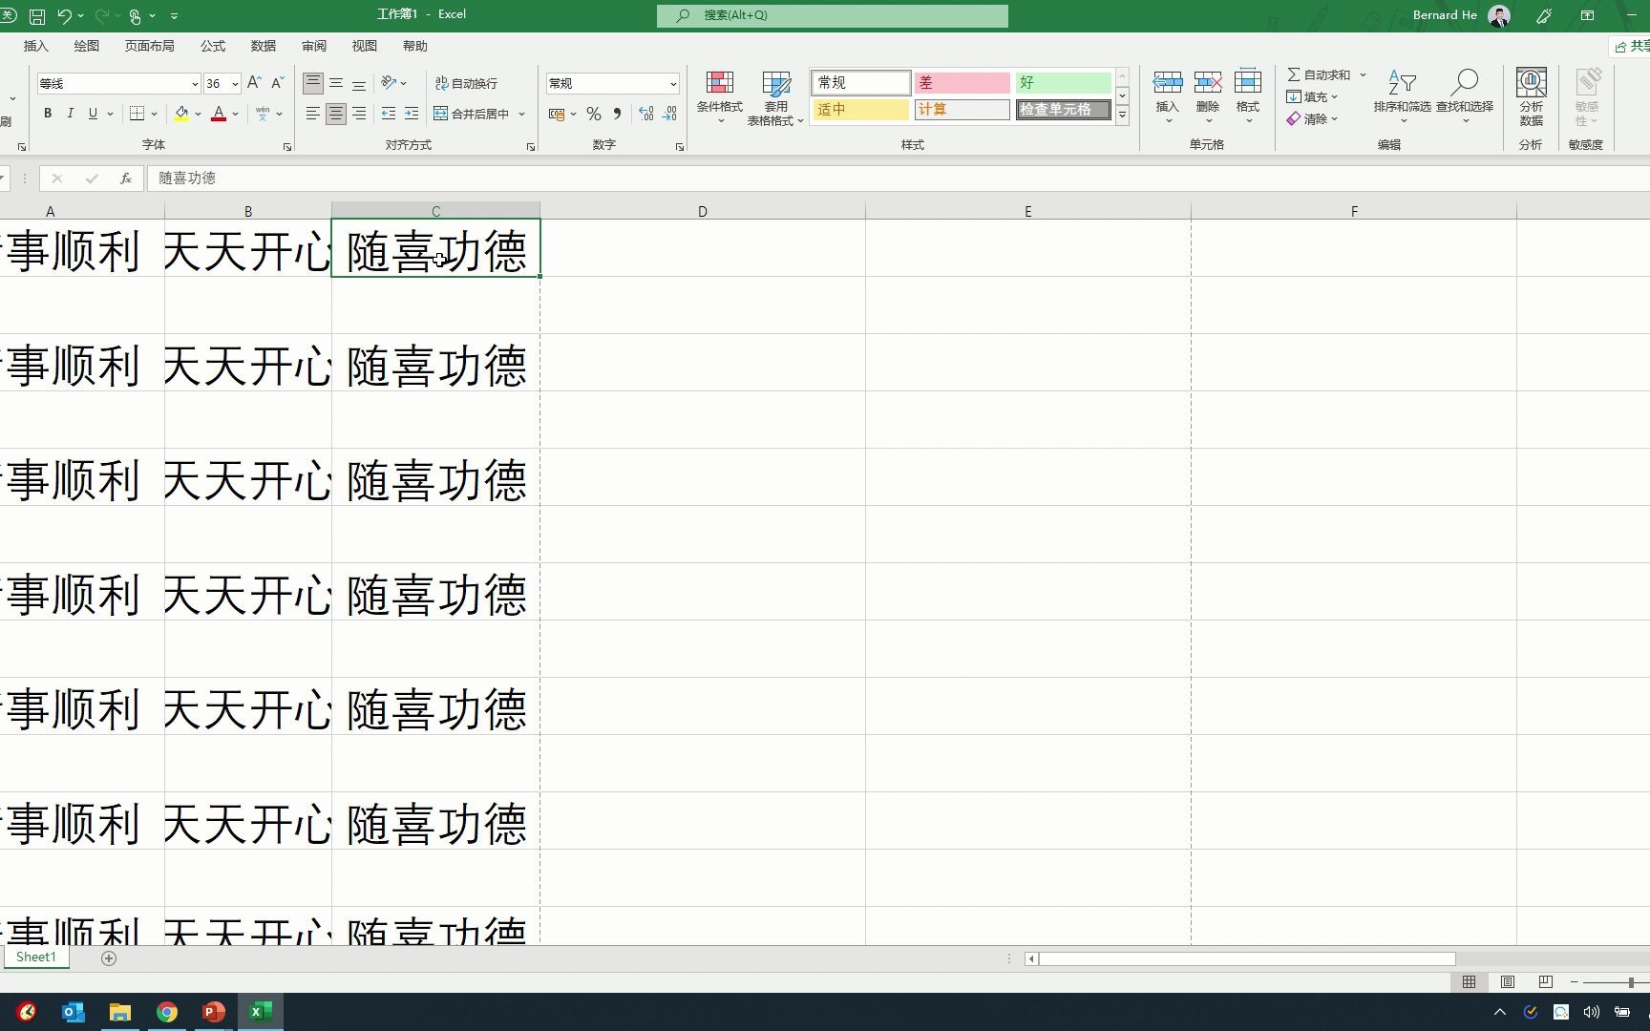Open the 页面布局 page layout tab

pyautogui.click(x=149, y=46)
